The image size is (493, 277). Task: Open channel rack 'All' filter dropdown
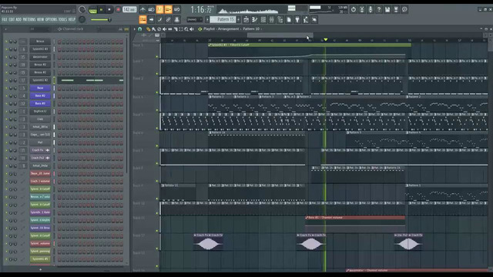(39, 29)
